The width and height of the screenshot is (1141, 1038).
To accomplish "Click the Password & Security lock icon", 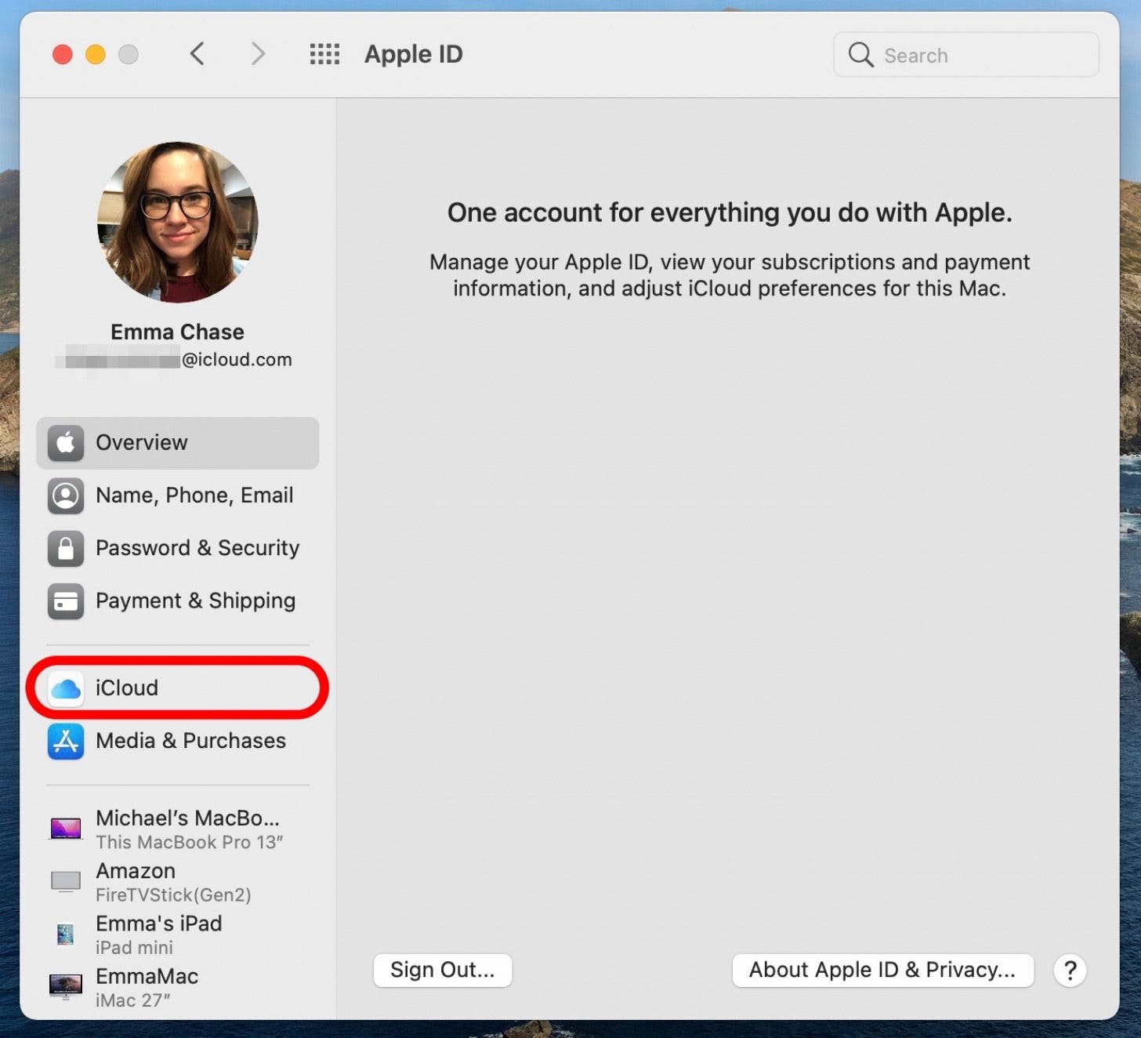I will click(x=66, y=548).
